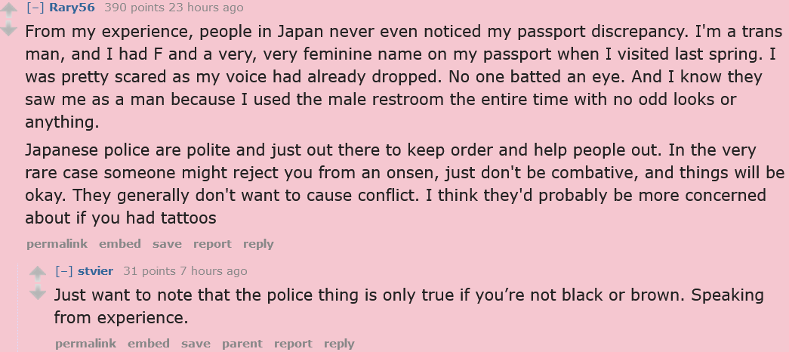Downvote Rary56's comment
Viewport: 789px width, 352px height.
9,29
